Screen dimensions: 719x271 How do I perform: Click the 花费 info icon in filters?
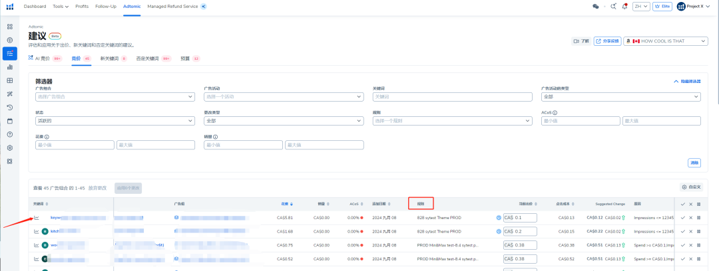[47, 136]
